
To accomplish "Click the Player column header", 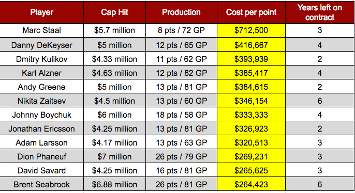I will pos(41,12).
